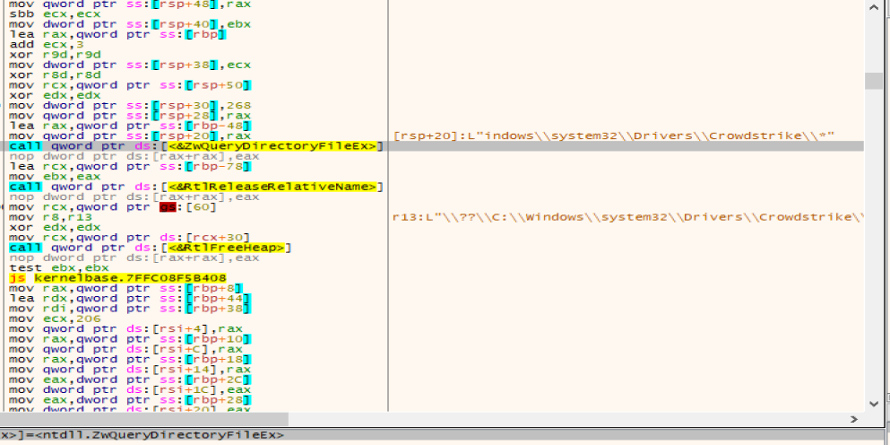The image size is (890, 445).
Task: Select the 'test ebx,ebx' instruction
Action: point(58,267)
